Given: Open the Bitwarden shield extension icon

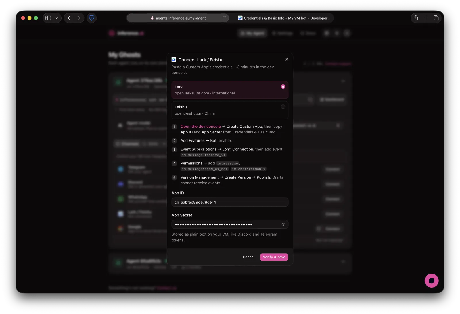Looking at the screenshot, I should pyautogui.click(x=91, y=18).
